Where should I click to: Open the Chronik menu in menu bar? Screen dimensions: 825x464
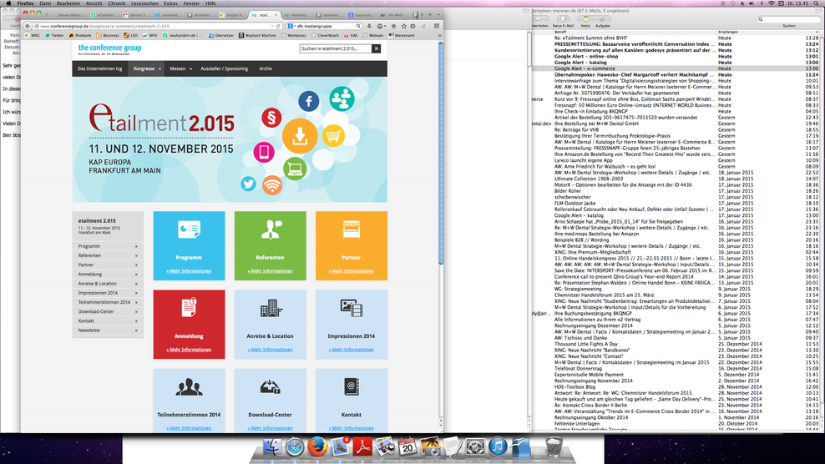click(117, 3)
